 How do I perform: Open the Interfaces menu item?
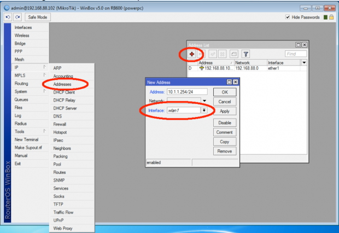(x=30, y=27)
